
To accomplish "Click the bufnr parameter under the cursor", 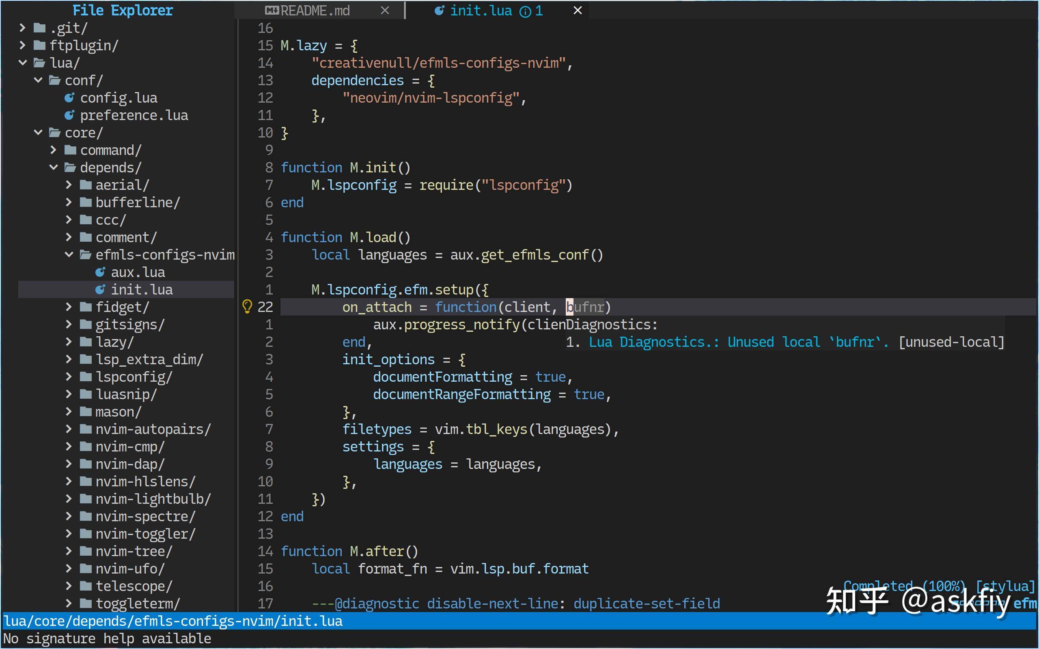I will click(x=585, y=307).
